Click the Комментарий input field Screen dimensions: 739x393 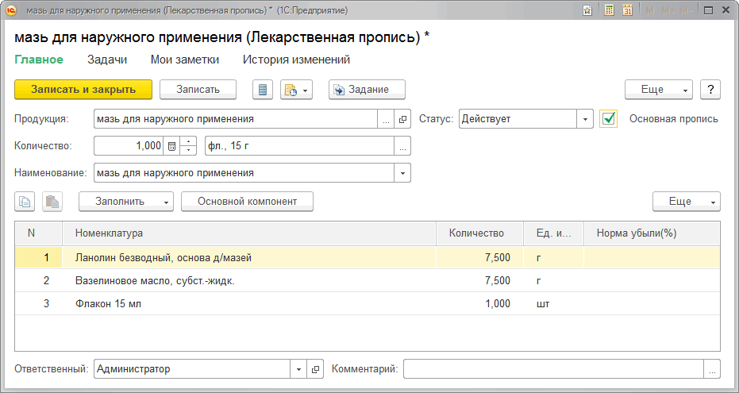coord(553,369)
